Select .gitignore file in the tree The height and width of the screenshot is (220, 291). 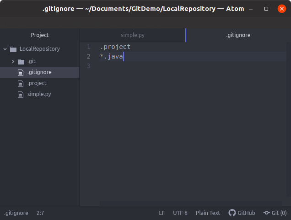click(39, 72)
